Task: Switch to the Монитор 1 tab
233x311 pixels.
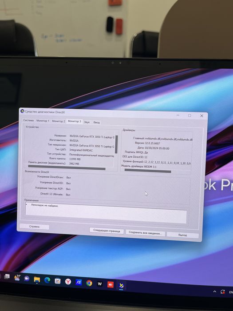Action: [43, 120]
